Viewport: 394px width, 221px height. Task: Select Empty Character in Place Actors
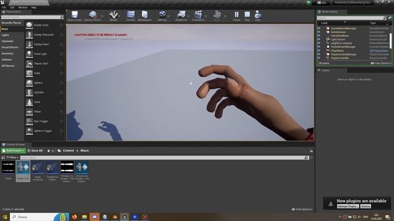click(44, 35)
